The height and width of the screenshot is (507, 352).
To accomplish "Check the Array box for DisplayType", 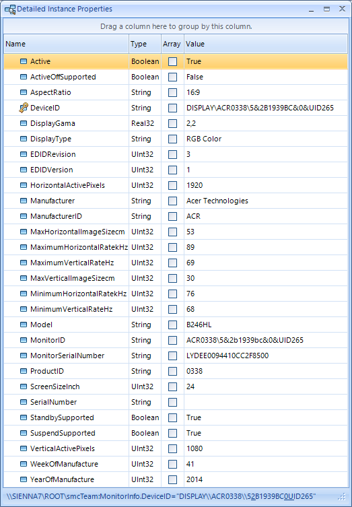I will (172, 139).
